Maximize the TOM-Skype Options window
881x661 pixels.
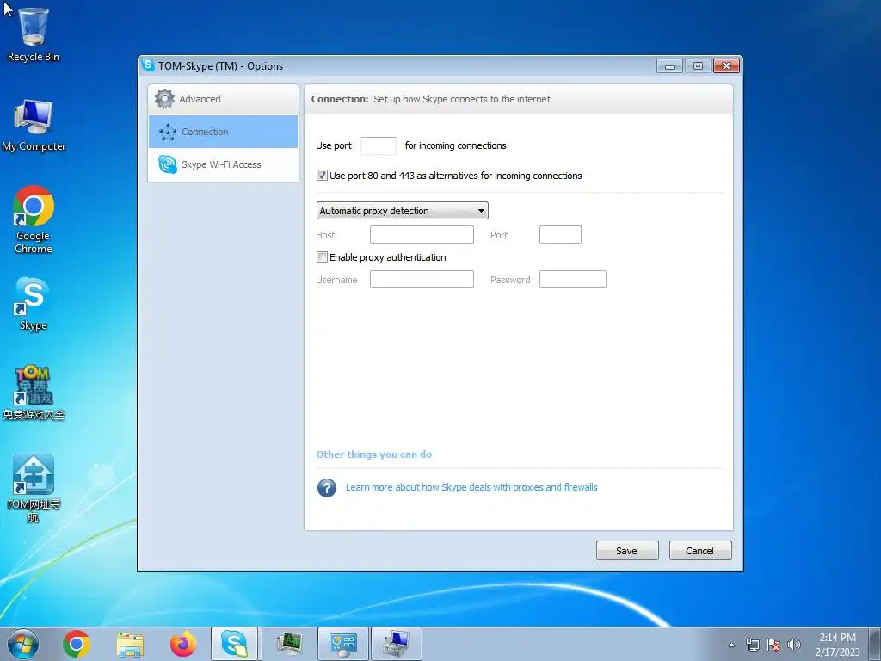[698, 66]
